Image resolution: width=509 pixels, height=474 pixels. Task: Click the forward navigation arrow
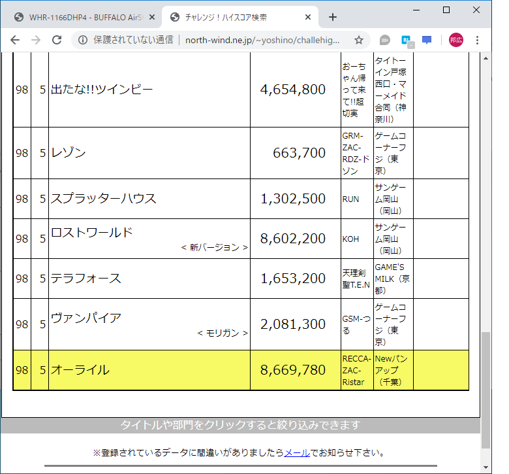[x=36, y=40]
